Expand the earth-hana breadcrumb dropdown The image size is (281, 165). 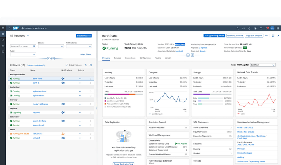pyautogui.click(x=46, y=28)
